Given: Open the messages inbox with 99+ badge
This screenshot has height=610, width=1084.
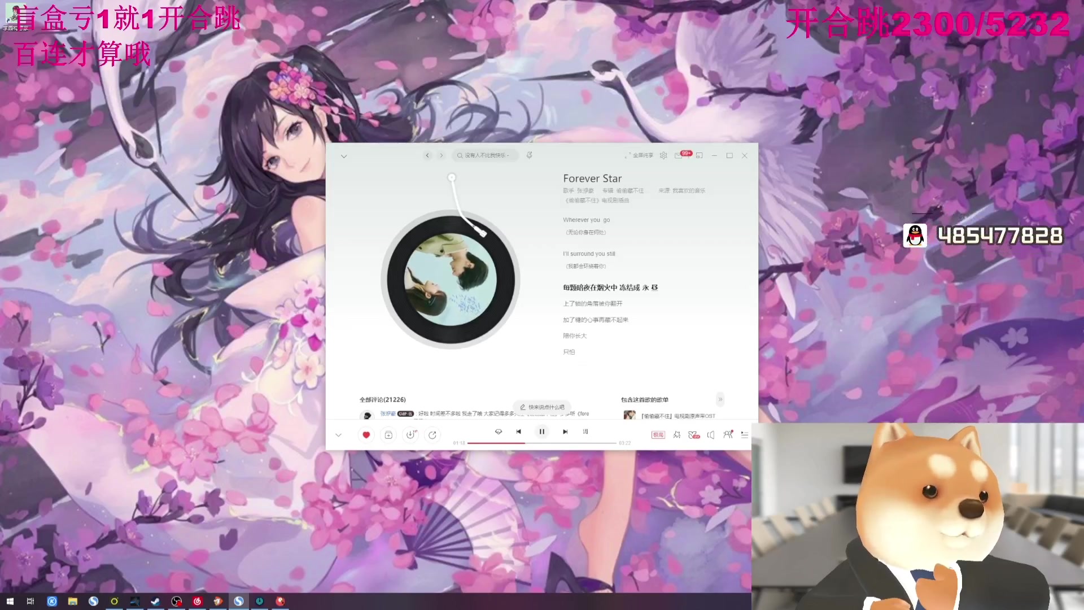Looking at the screenshot, I should pyautogui.click(x=683, y=155).
